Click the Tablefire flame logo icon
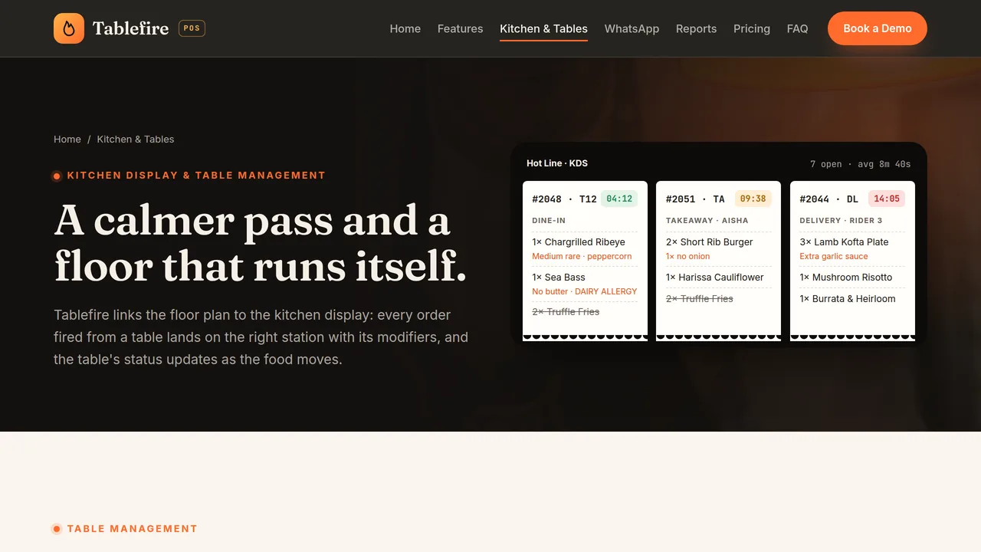981x552 pixels. pyautogui.click(x=69, y=28)
